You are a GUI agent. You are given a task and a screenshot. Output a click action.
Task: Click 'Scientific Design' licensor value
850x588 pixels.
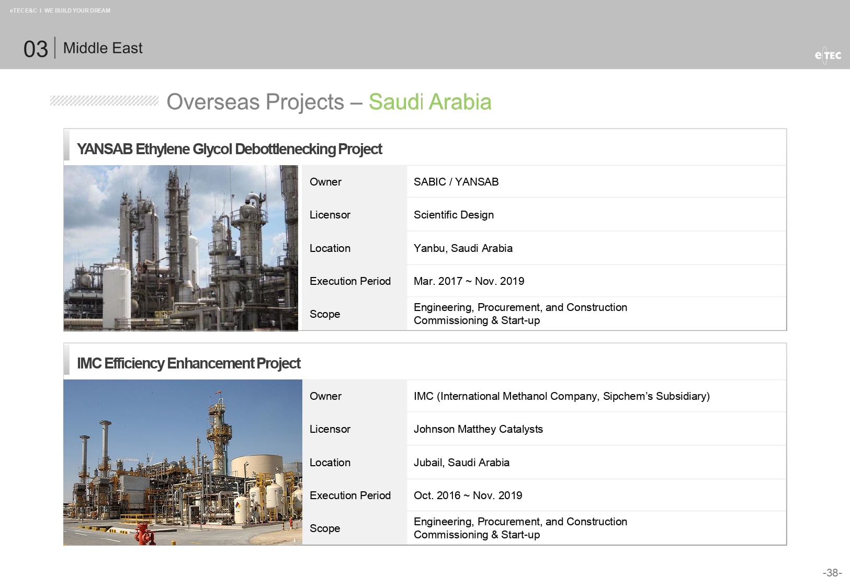coord(454,215)
